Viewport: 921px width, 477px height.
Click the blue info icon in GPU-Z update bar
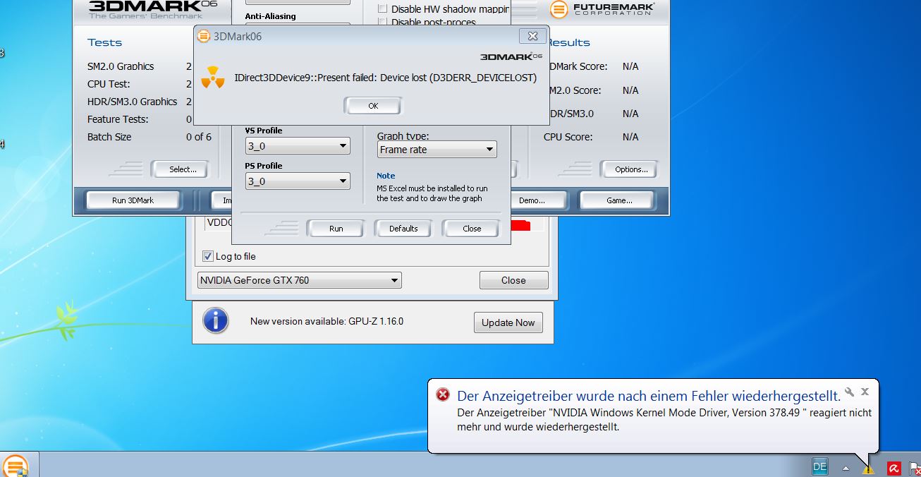point(215,321)
